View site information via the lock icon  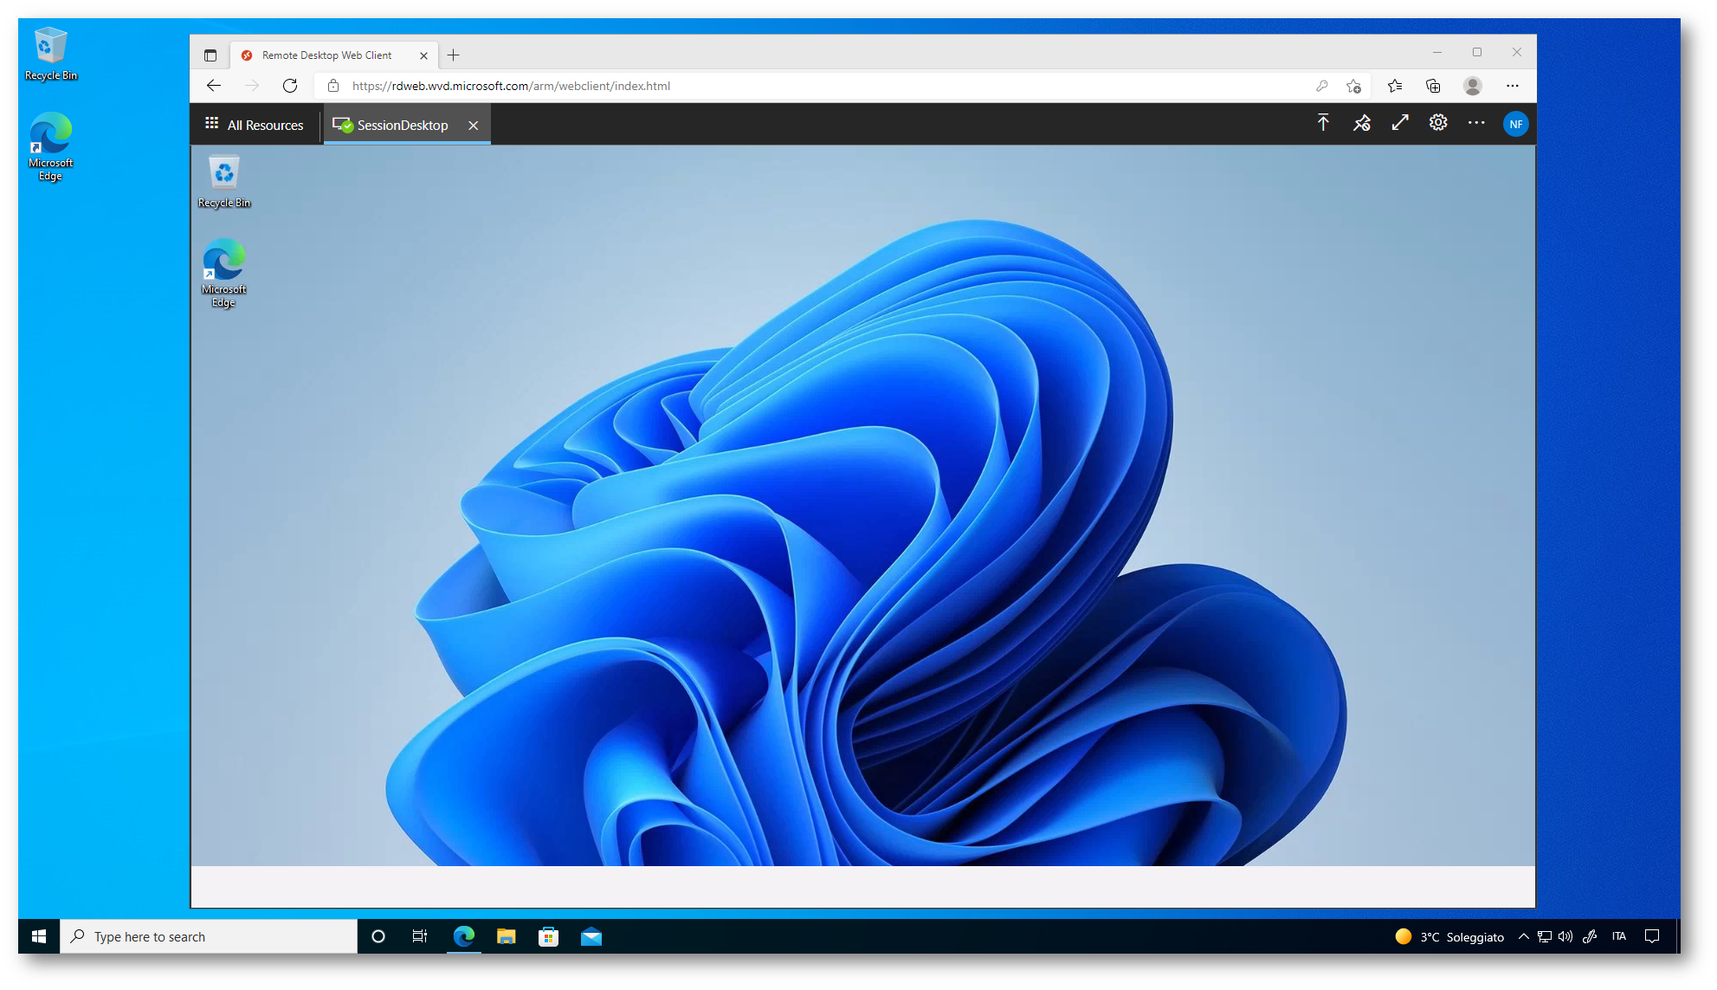pyautogui.click(x=333, y=86)
